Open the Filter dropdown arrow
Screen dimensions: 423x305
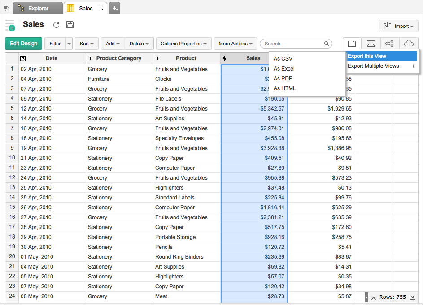(69, 44)
